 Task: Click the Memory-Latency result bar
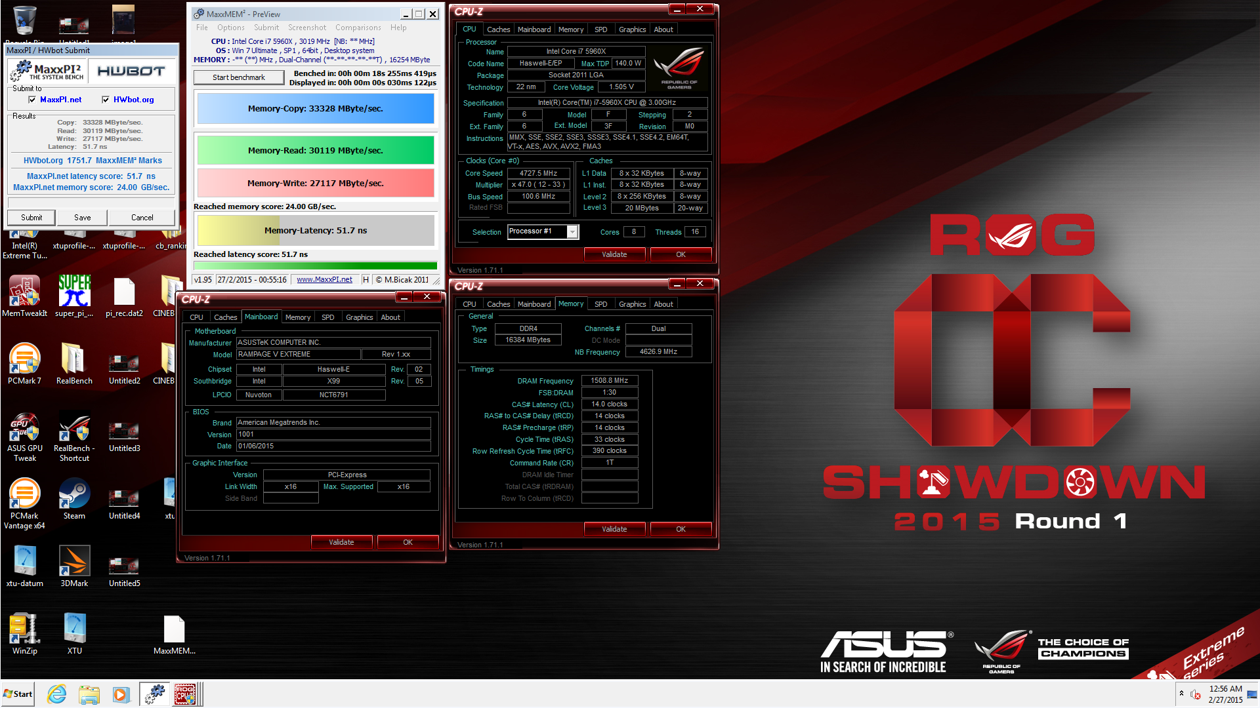click(x=316, y=231)
